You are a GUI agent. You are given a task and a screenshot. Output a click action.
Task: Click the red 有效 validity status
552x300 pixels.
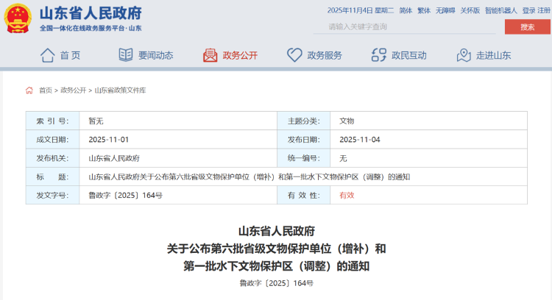pyautogui.click(x=347, y=195)
